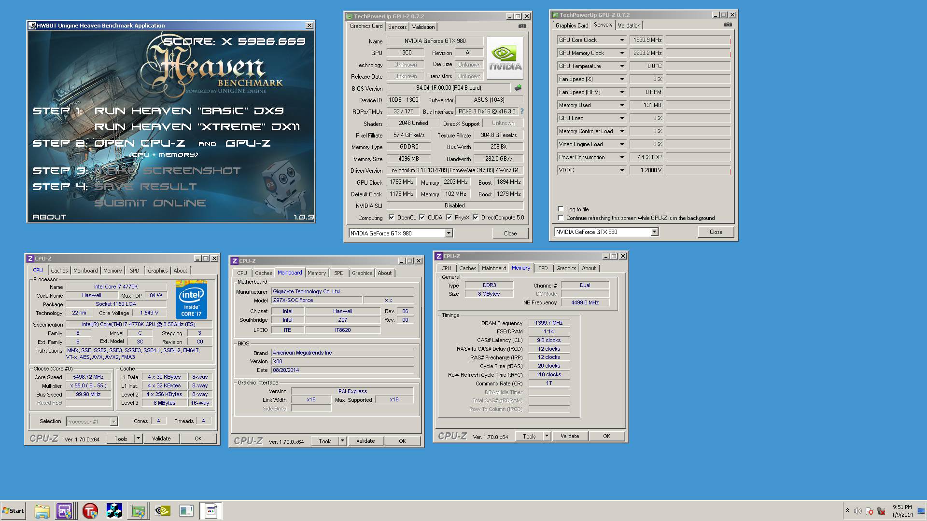Click the Bus Interface question mark
Viewport: 927px width, 521px height.
coord(521,111)
